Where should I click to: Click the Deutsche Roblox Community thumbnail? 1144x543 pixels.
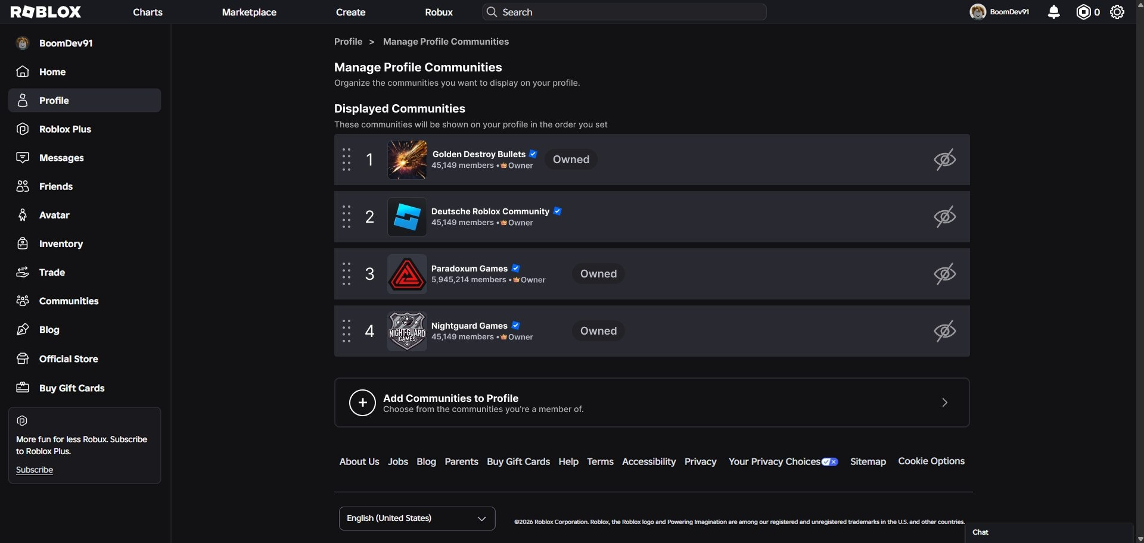[x=407, y=217]
